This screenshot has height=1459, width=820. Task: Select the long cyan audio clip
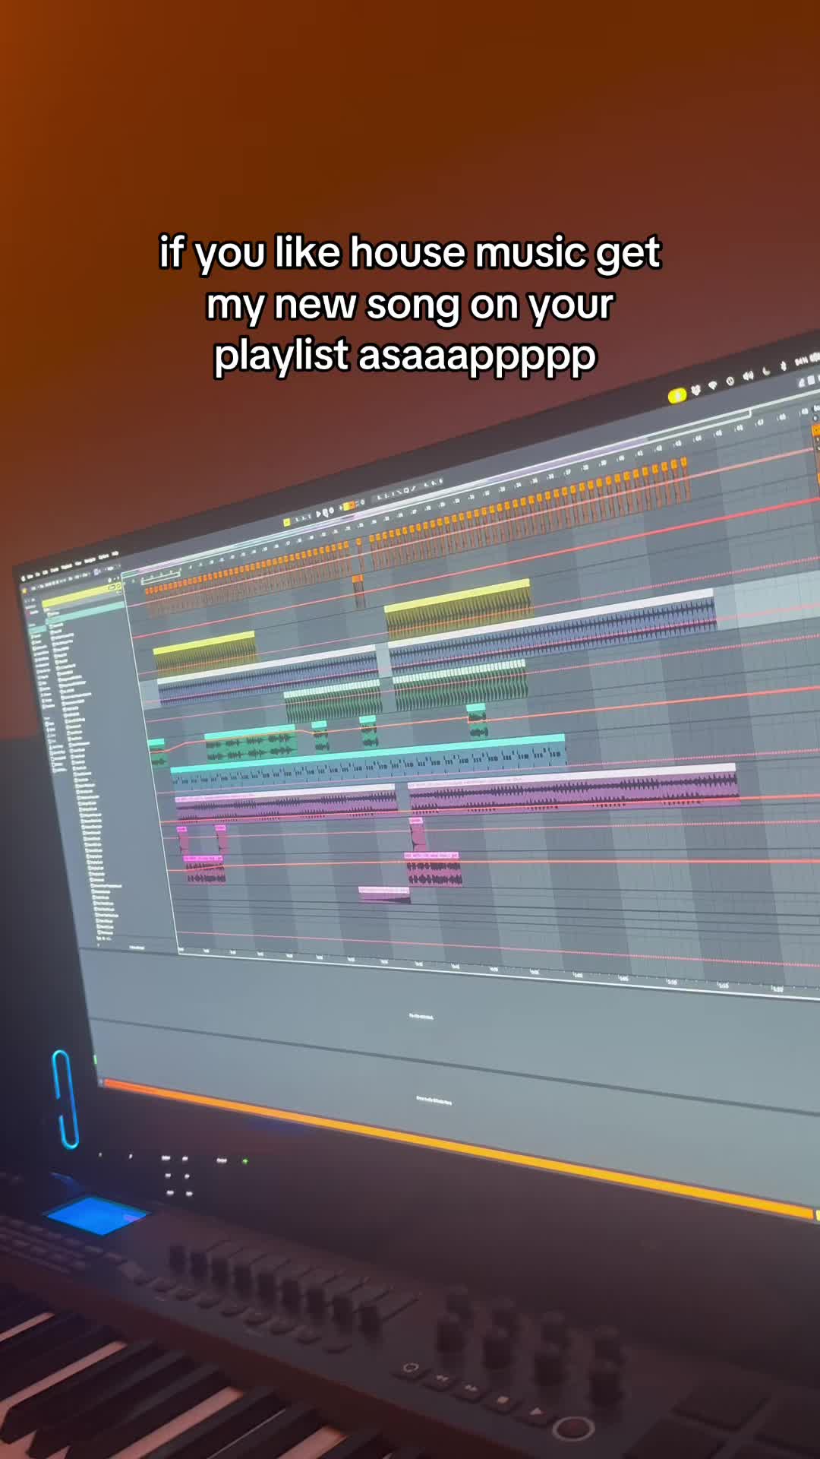point(368,763)
